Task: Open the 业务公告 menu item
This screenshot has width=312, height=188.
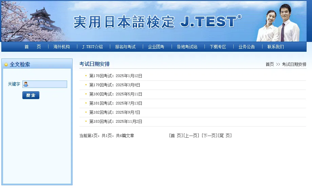Action: click(x=247, y=47)
